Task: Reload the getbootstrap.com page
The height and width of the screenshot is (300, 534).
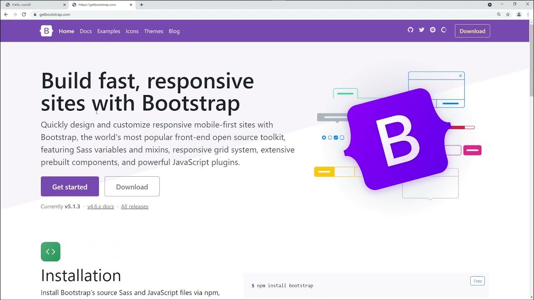Action: tap(24, 14)
